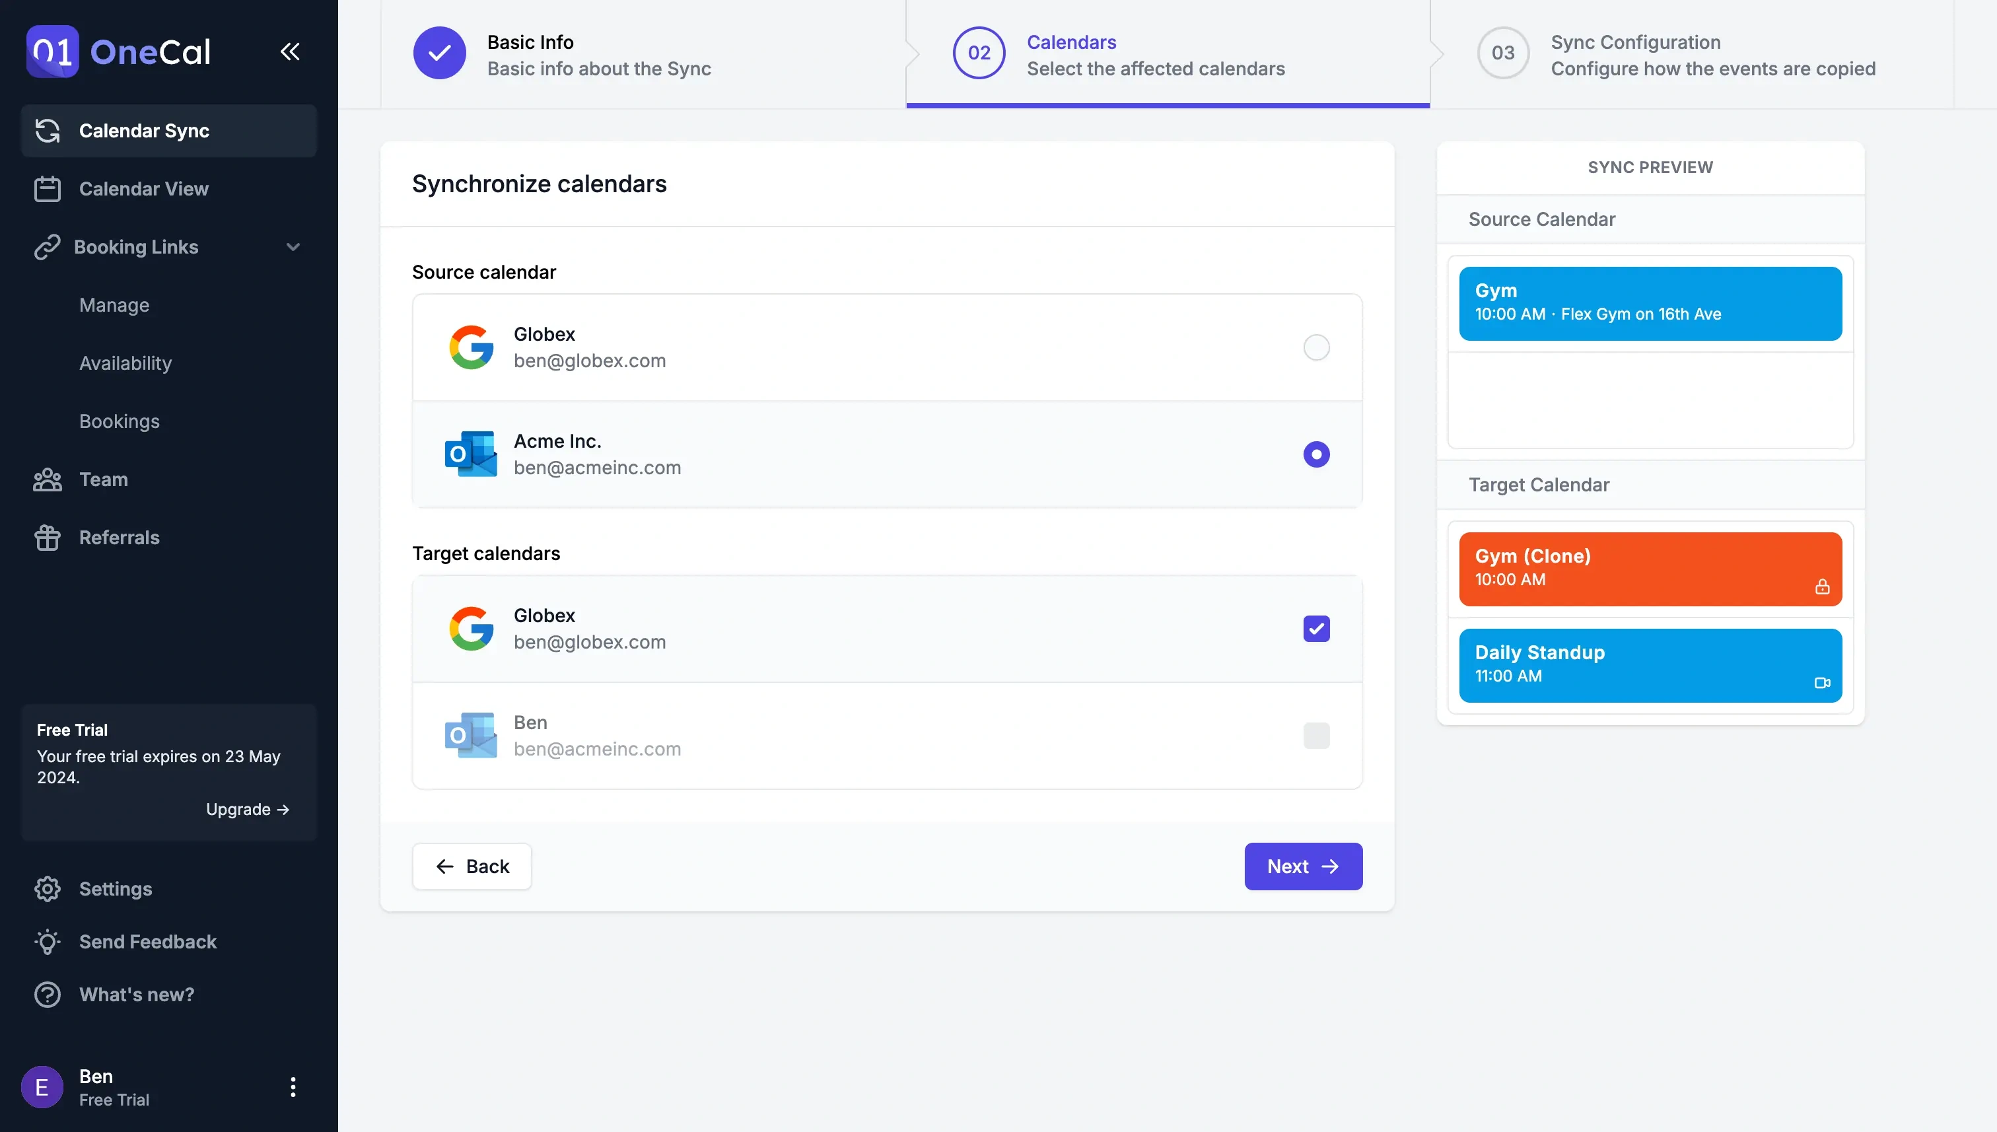Click the Booking Links sidebar icon
The image size is (1997, 1132).
point(48,247)
